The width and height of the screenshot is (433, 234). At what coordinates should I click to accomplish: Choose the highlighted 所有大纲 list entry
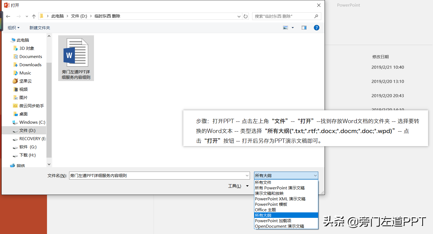tap(286, 215)
